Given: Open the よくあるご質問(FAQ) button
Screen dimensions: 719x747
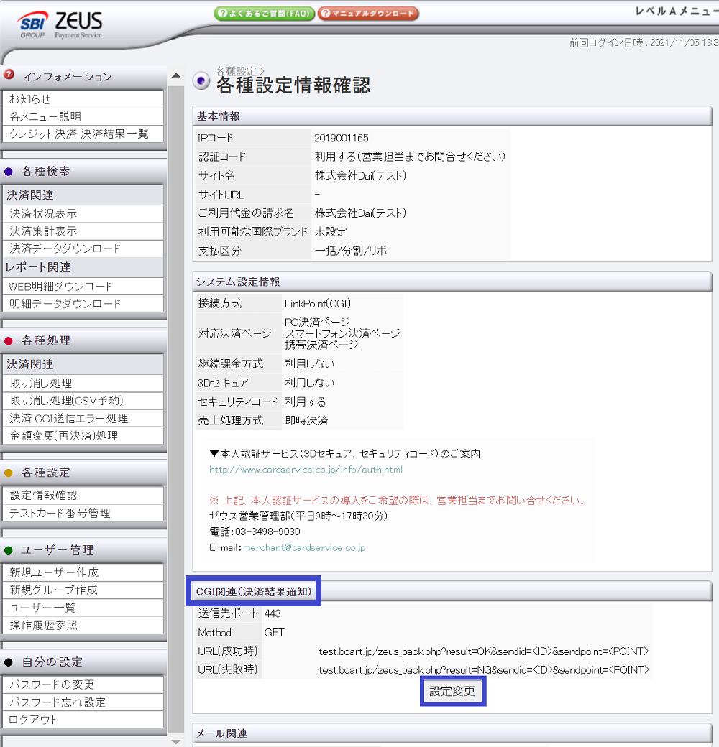Looking at the screenshot, I should click(264, 14).
